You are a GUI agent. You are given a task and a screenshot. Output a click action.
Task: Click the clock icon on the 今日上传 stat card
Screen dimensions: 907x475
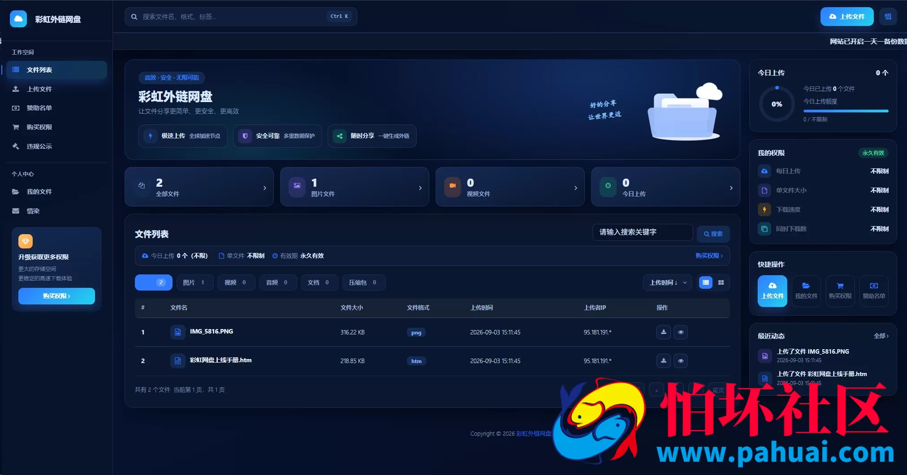click(608, 186)
